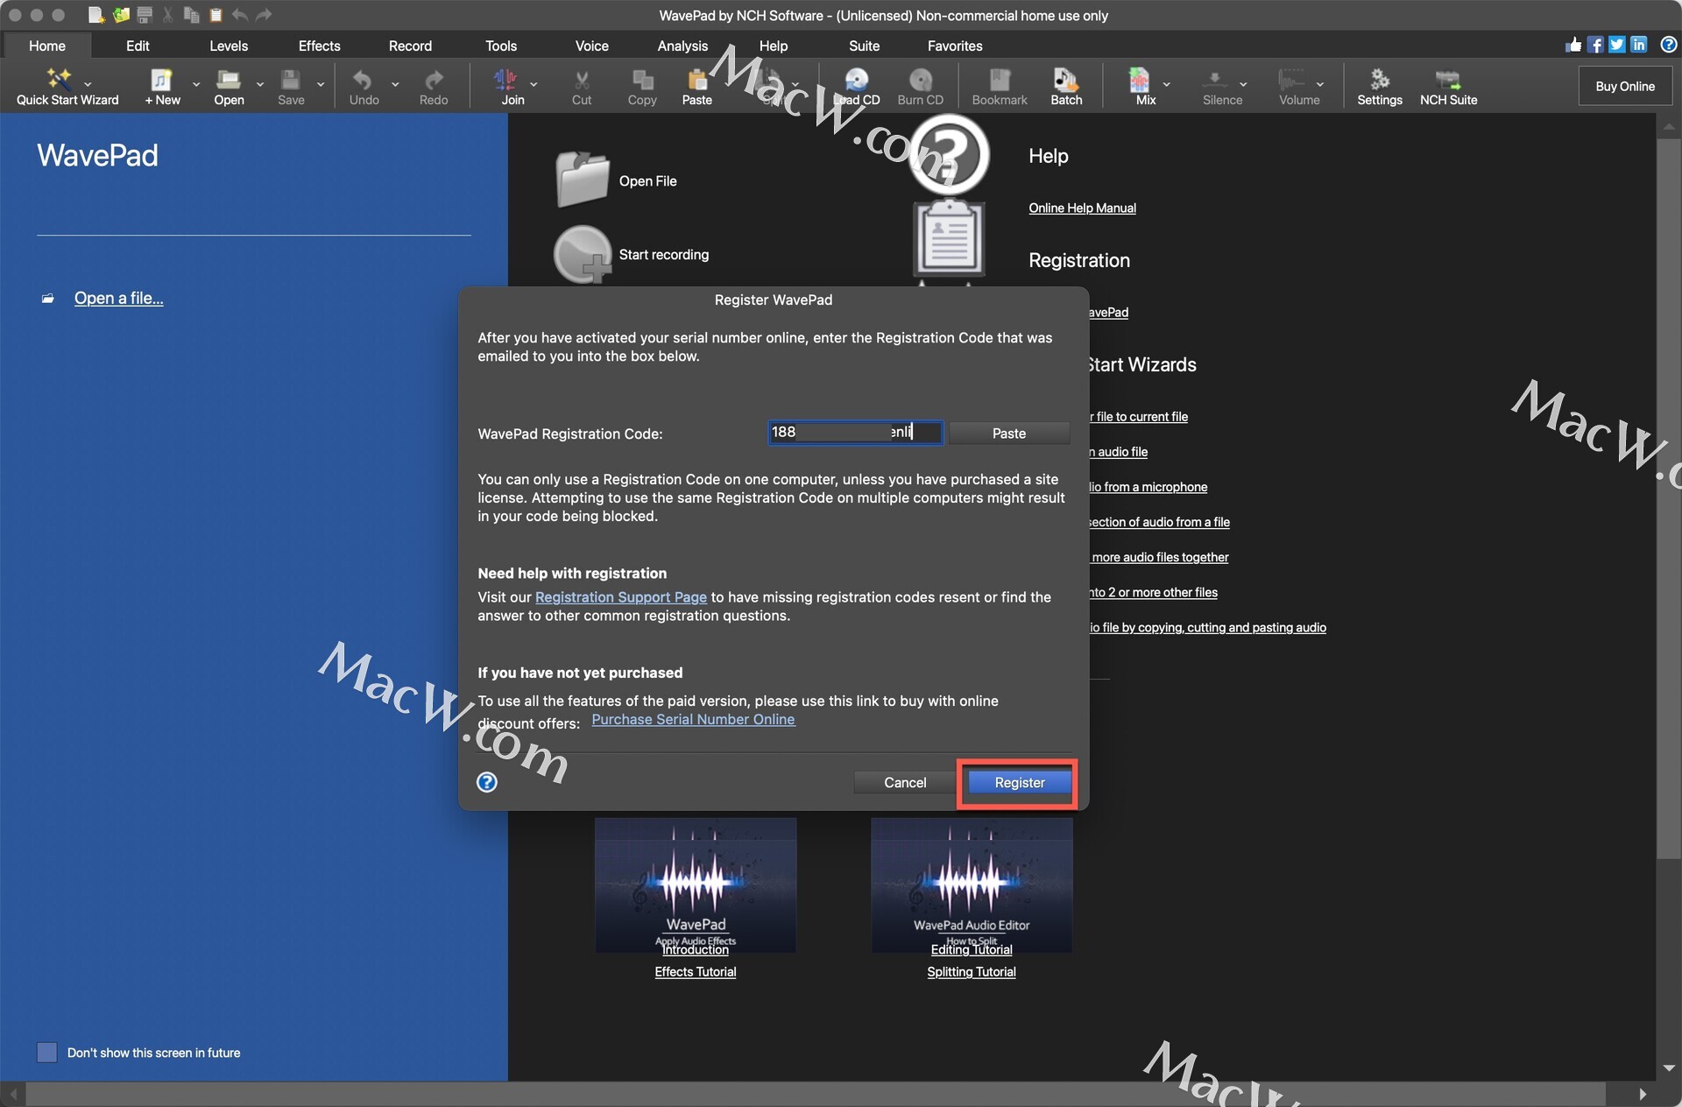Open the Splitting Tutorial video thumbnail
This screenshot has height=1107, width=1682.
(971, 885)
